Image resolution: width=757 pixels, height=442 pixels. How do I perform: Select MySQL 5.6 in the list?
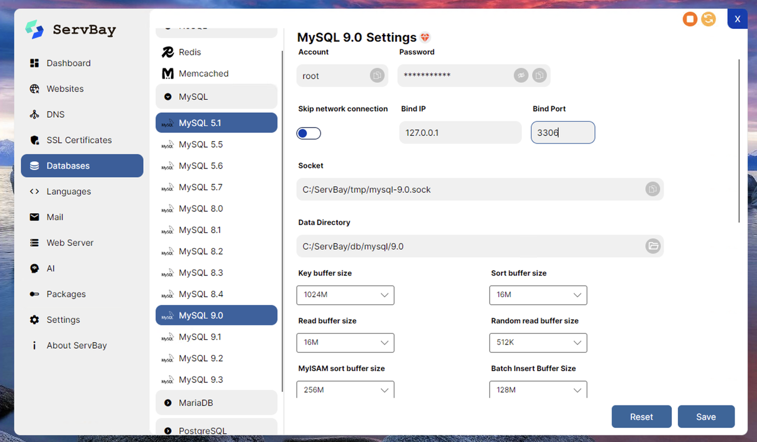(216, 166)
